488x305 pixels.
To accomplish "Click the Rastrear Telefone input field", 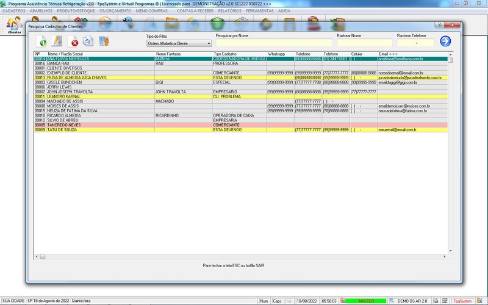I will 416,43.
